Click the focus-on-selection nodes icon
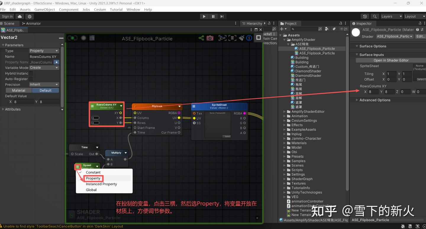This screenshot has width=426, height=229. pos(222,38)
